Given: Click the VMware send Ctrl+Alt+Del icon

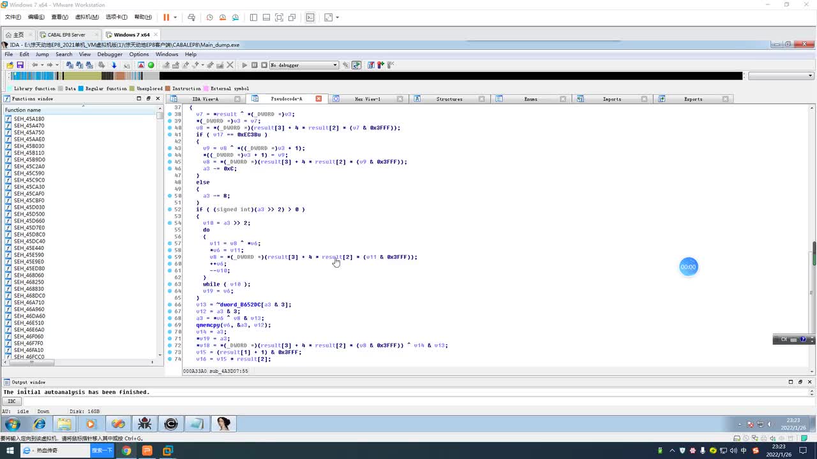Looking at the screenshot, I should (x=191, y=18).
